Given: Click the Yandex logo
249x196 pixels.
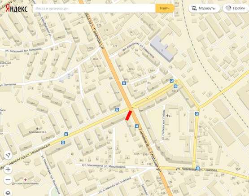Looking at the screenshot, I should click(17, 8).
